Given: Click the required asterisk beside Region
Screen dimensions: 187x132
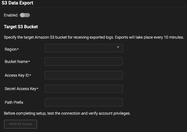Looking at the screenshot, I should coord(18,49).
